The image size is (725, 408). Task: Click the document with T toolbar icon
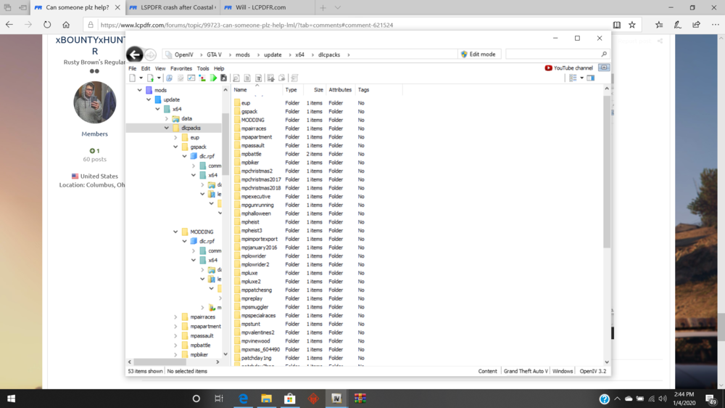(259, 78)
